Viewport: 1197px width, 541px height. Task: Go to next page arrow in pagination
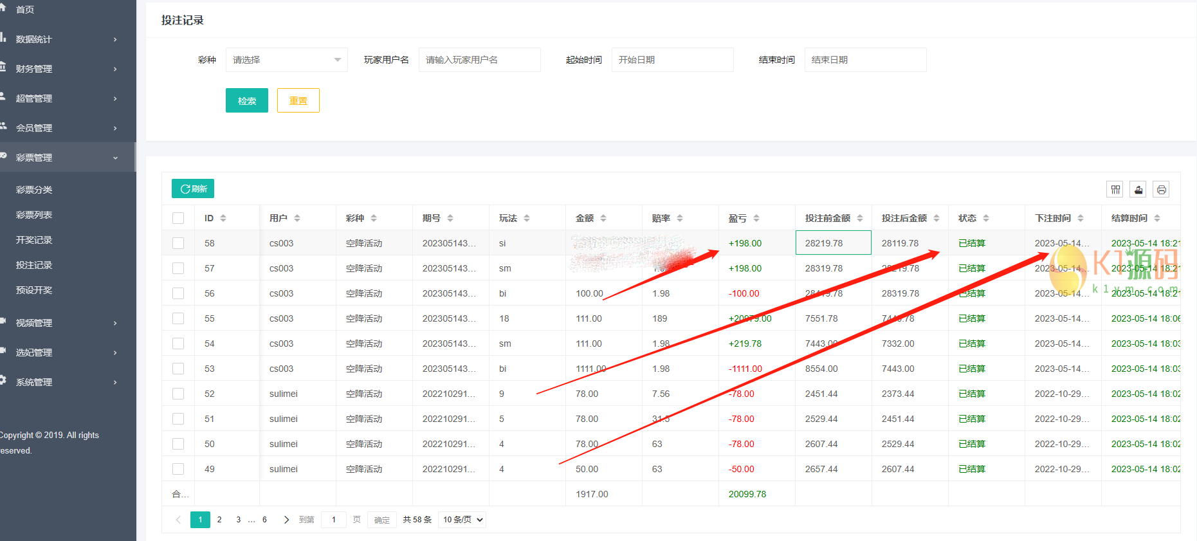[x=286, y=520]
